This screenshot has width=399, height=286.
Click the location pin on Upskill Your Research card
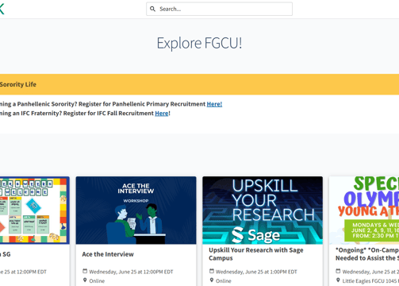tap(212, 280)
